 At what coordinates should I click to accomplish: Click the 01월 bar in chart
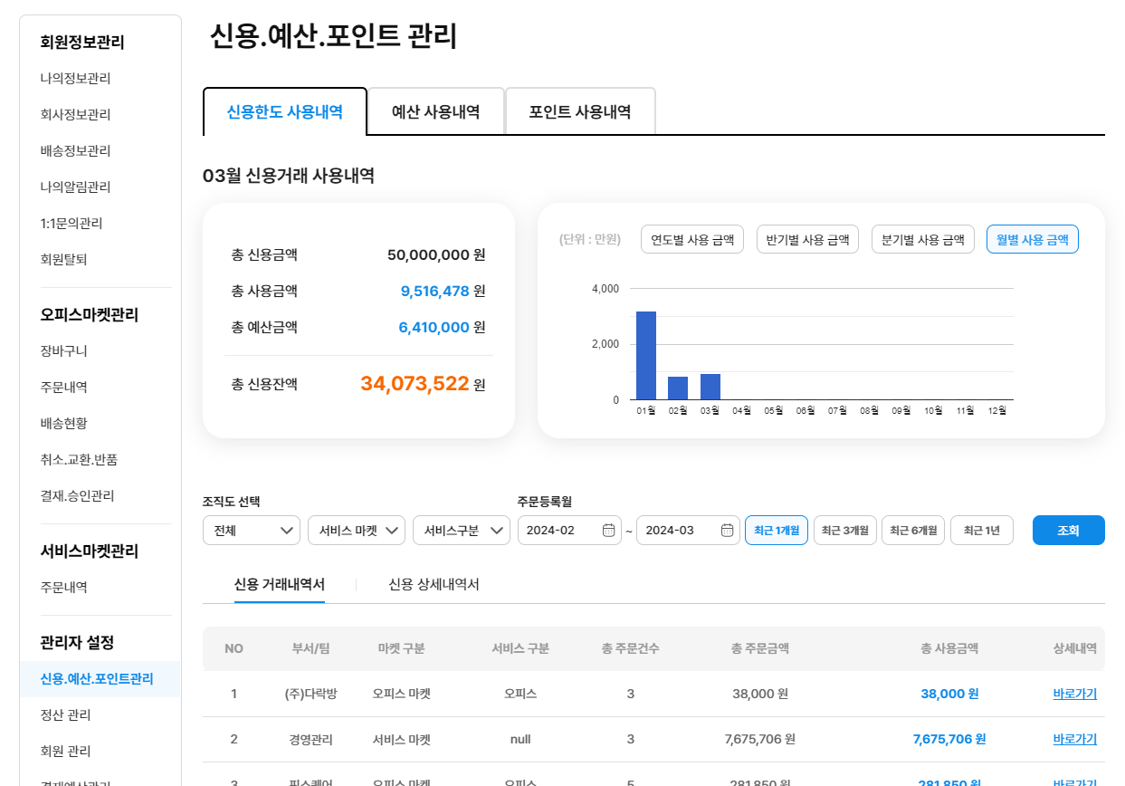click(646, 355)
